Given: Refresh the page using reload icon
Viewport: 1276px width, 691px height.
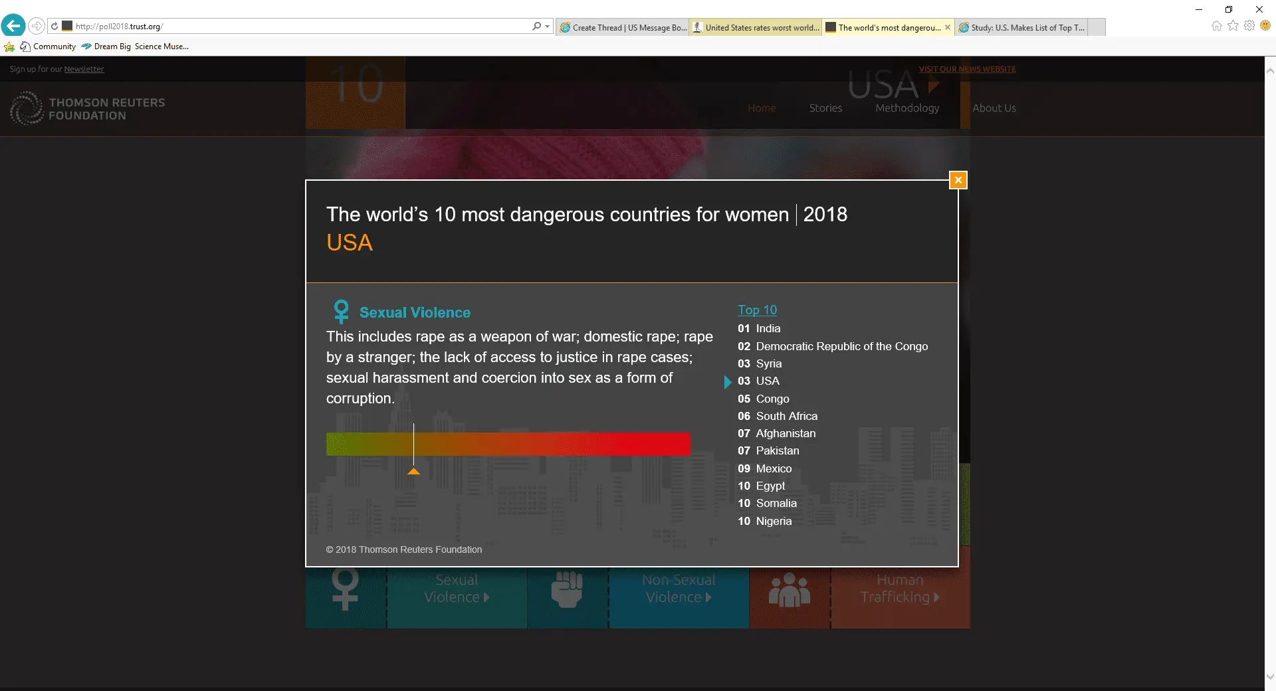Looking at the screenshot, I should click(54, 27).
